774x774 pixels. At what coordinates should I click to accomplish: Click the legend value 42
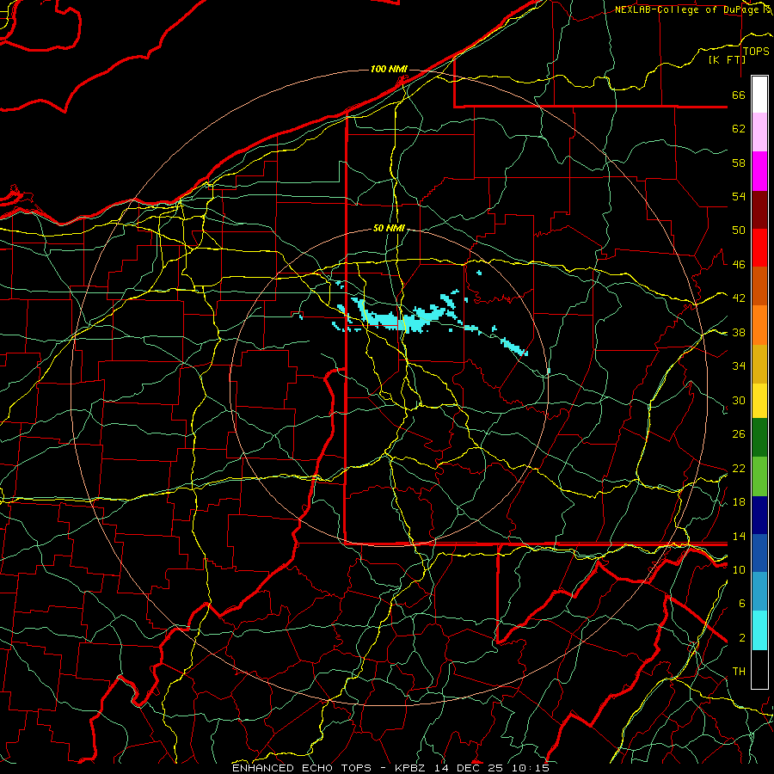click(739, 298)
